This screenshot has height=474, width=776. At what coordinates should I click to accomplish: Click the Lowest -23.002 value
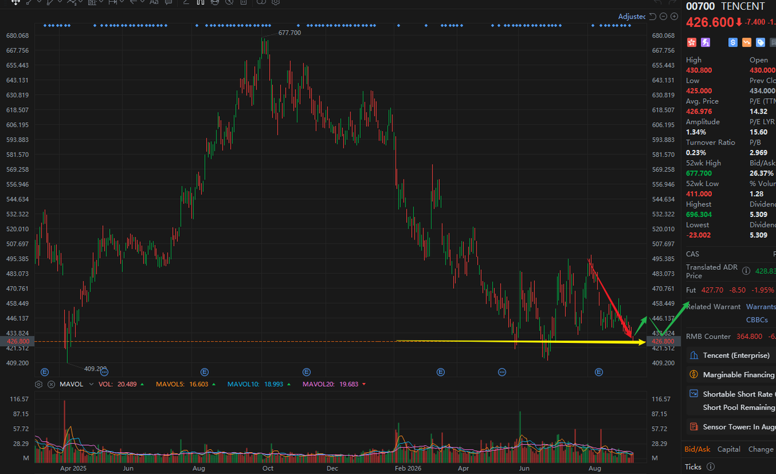[x=698, y=235]
